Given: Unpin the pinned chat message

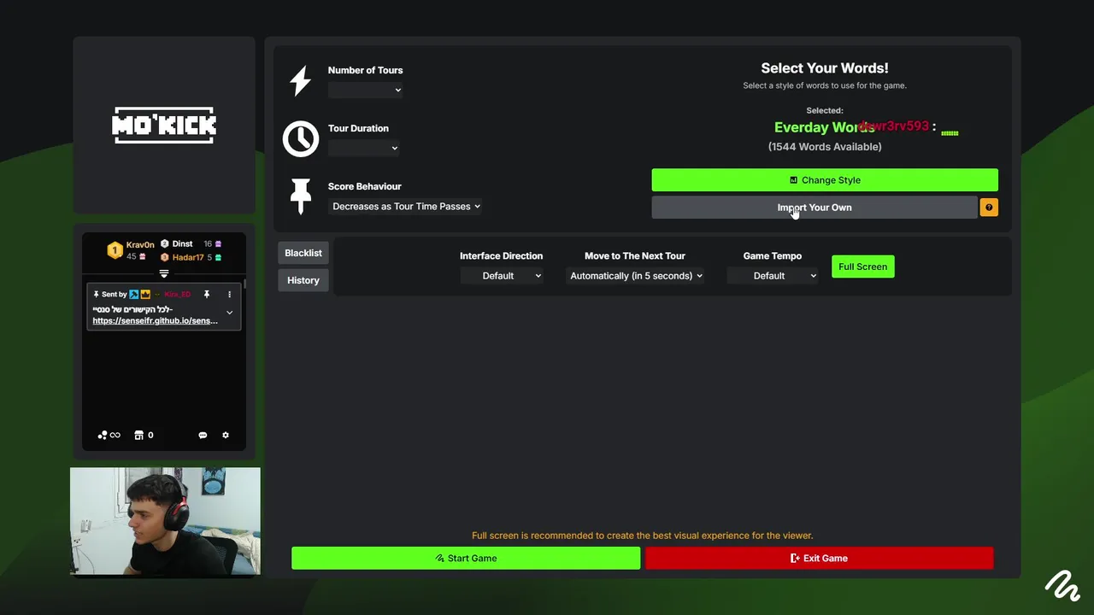Looking at the screenshot, I should click(x=206, y=294).
